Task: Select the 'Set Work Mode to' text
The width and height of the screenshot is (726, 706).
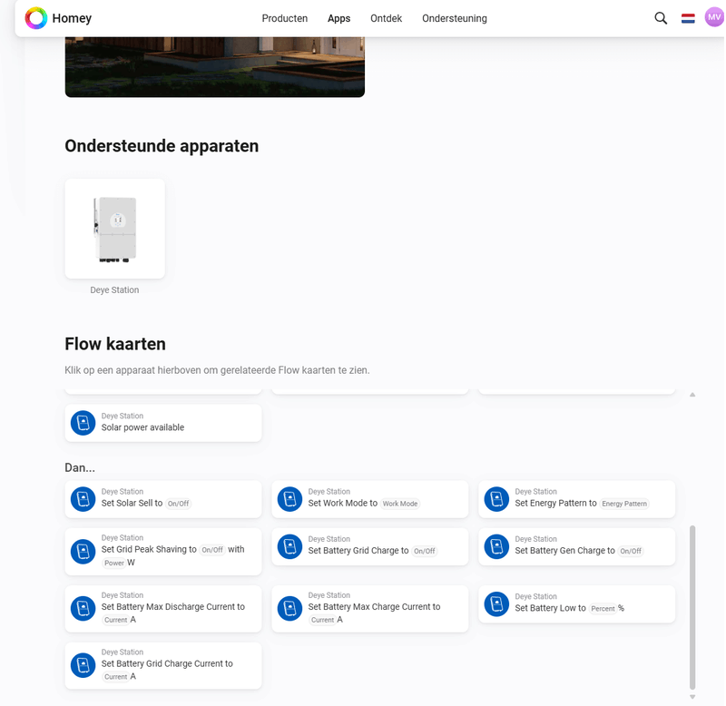Action: coord(343,503)
